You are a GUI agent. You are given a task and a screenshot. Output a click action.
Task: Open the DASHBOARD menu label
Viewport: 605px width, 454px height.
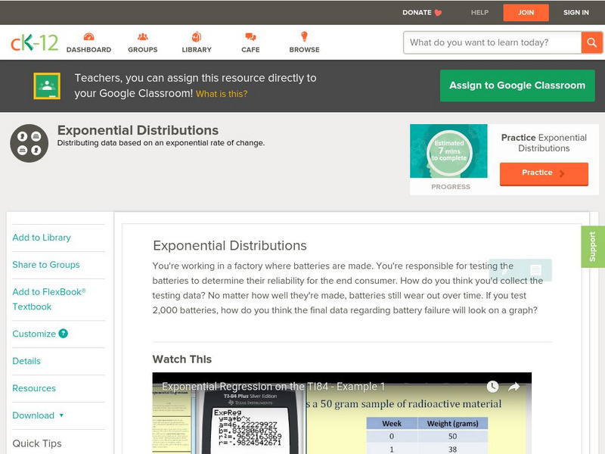[88, 50]
